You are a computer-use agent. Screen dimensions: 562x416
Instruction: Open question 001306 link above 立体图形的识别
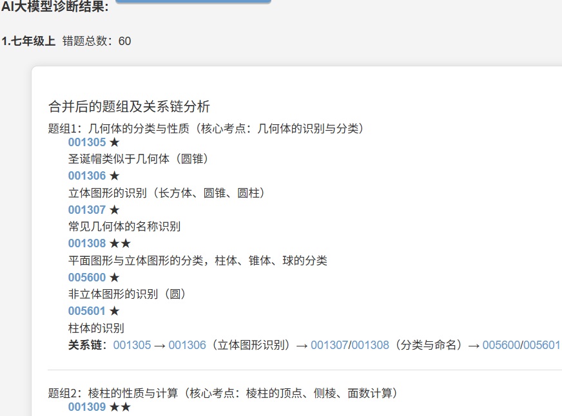[x=87, y=176]
